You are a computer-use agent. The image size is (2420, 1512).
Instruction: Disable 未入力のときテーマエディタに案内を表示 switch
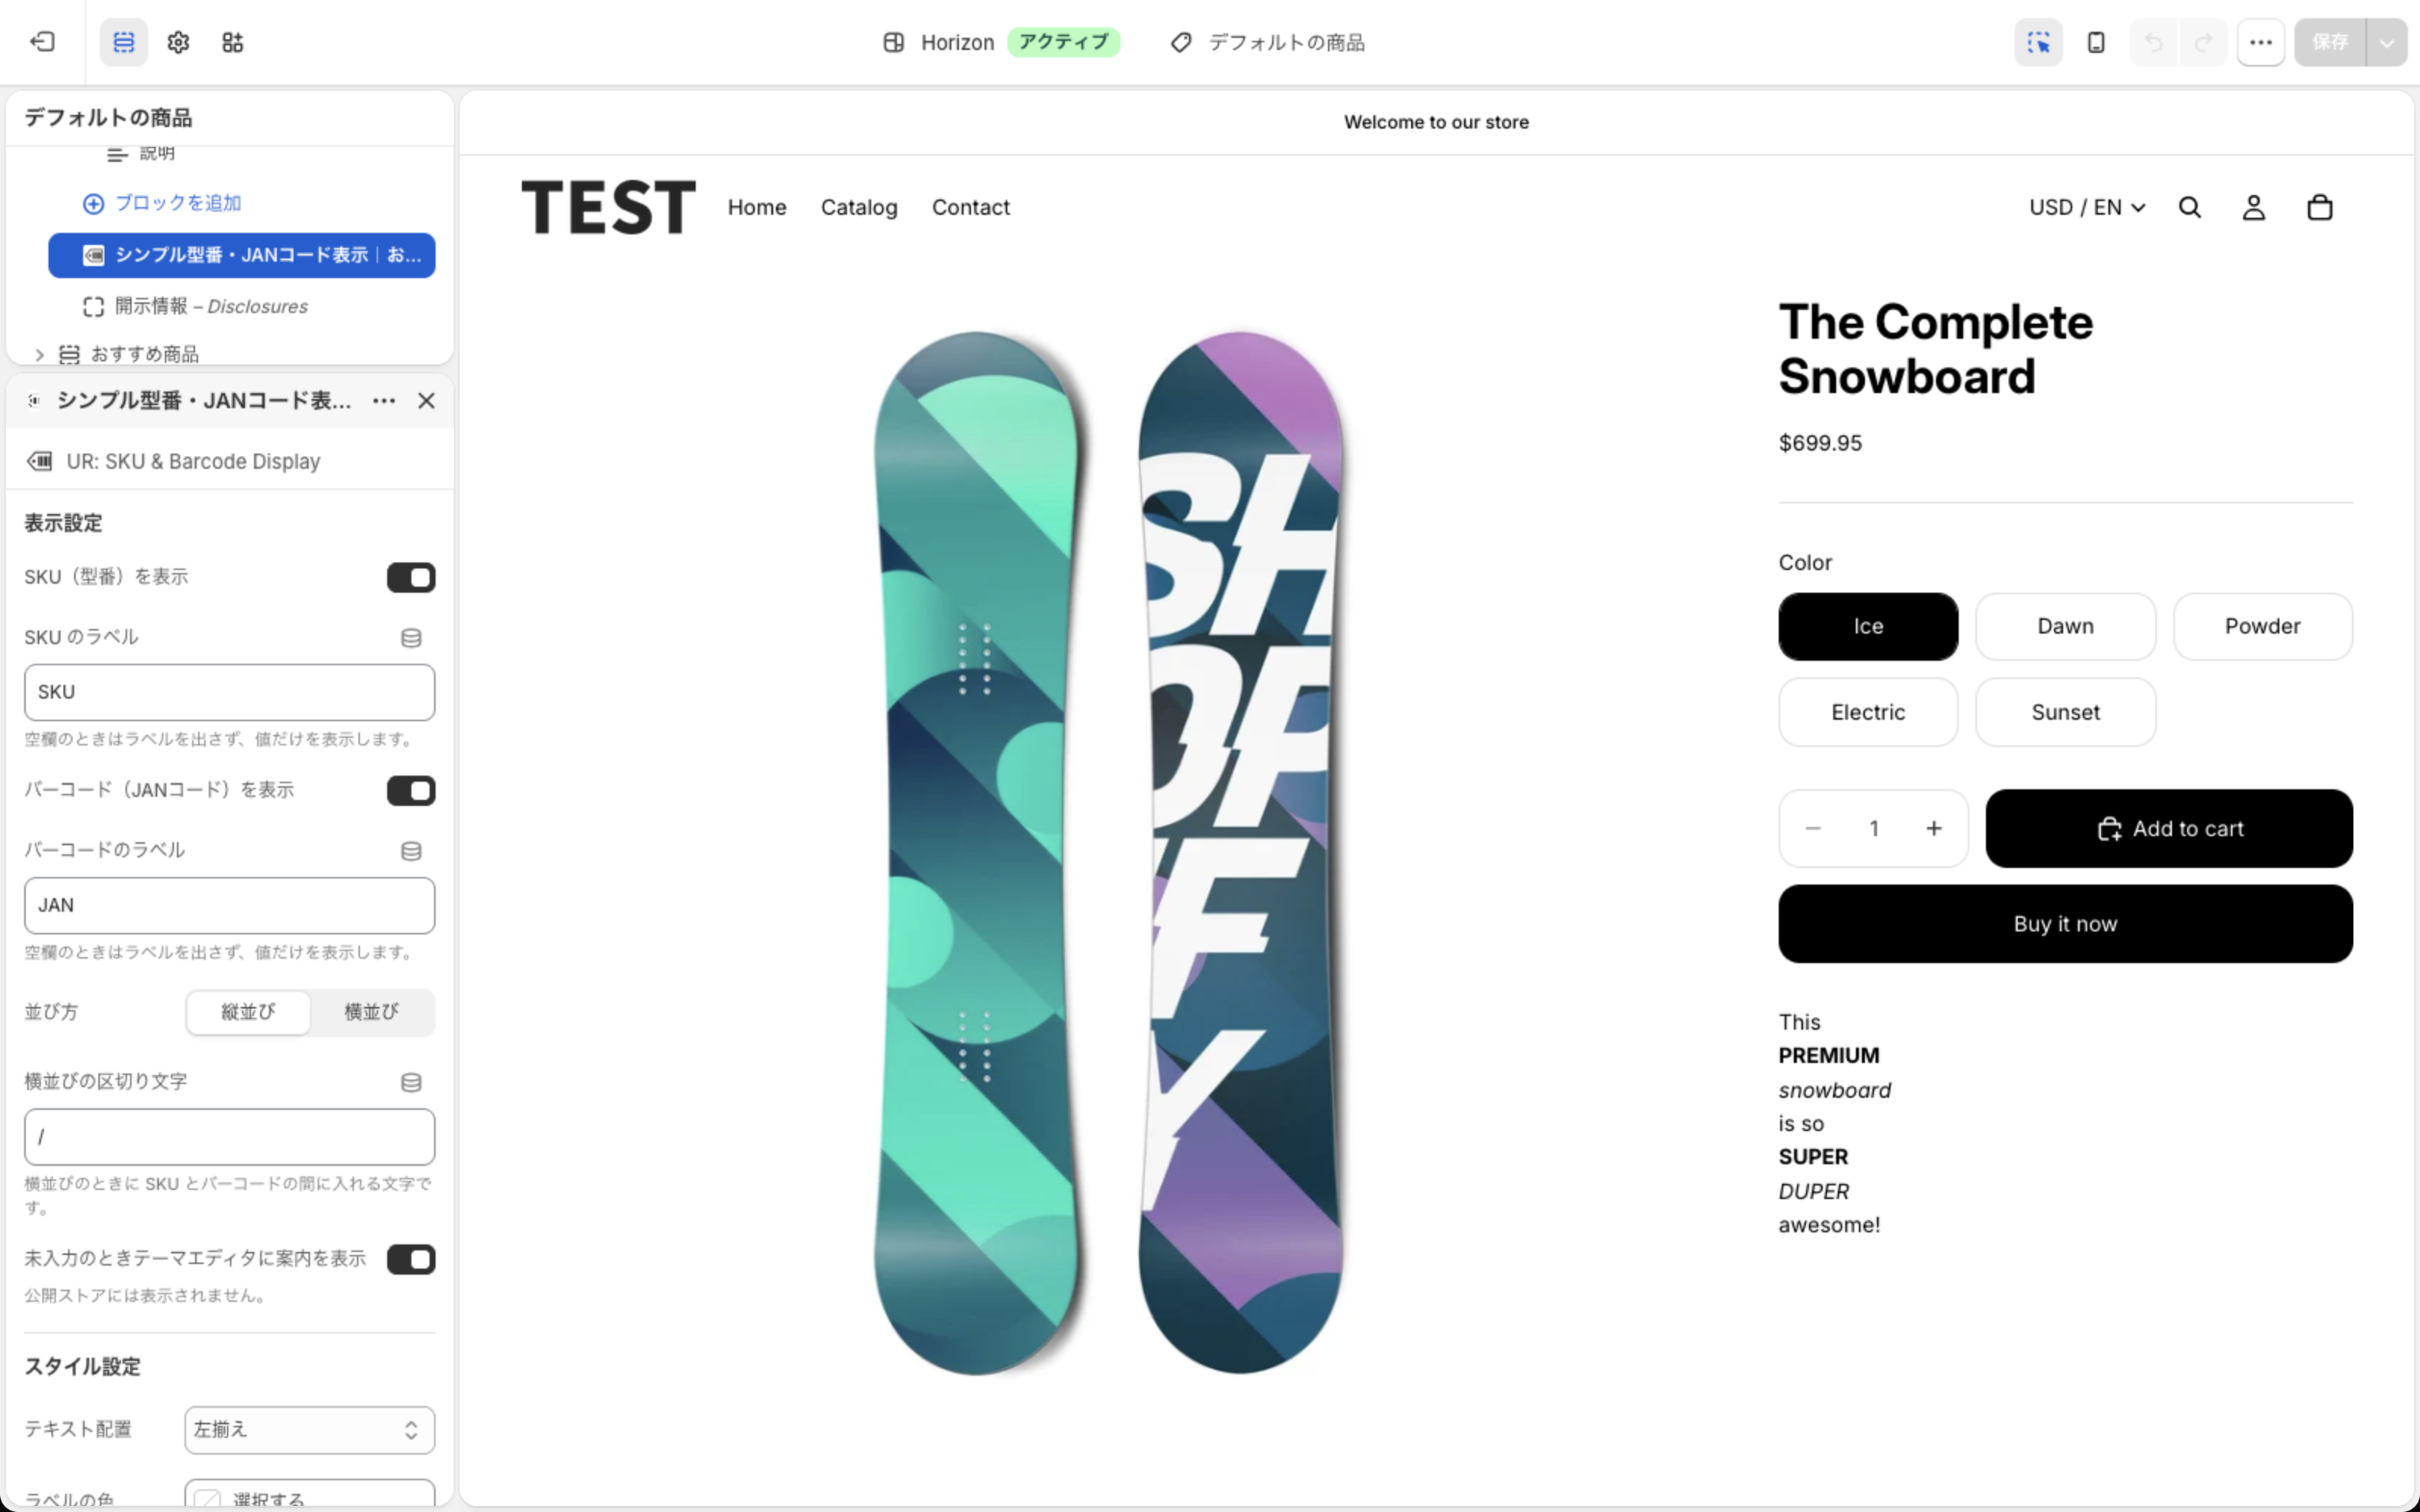411,1259
